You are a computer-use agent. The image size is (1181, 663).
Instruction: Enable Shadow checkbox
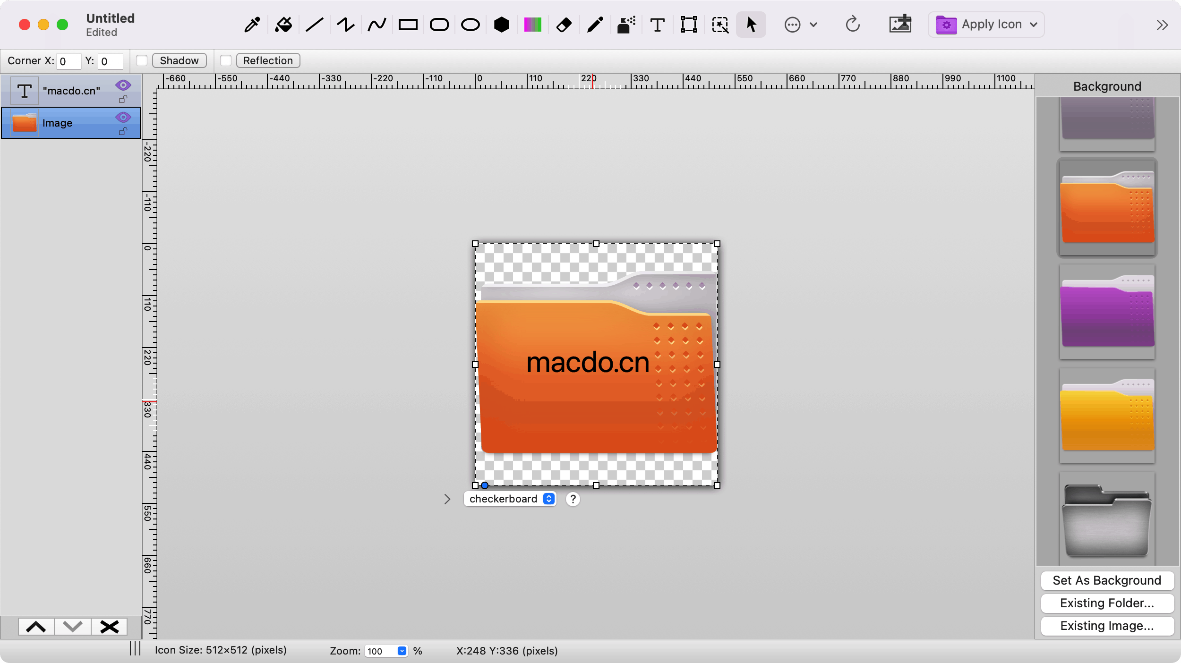click(x=143, y=60)
